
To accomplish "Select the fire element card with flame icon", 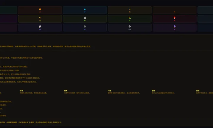I will coord(40,10).
